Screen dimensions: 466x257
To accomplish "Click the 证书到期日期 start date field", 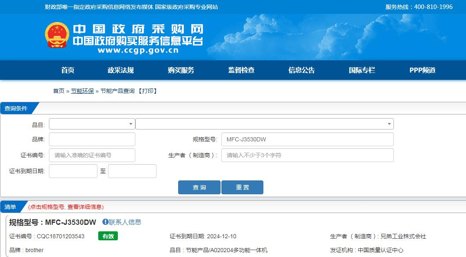I will 73,171.
